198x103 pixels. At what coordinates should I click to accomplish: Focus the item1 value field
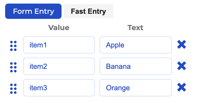tap(59, 45)
